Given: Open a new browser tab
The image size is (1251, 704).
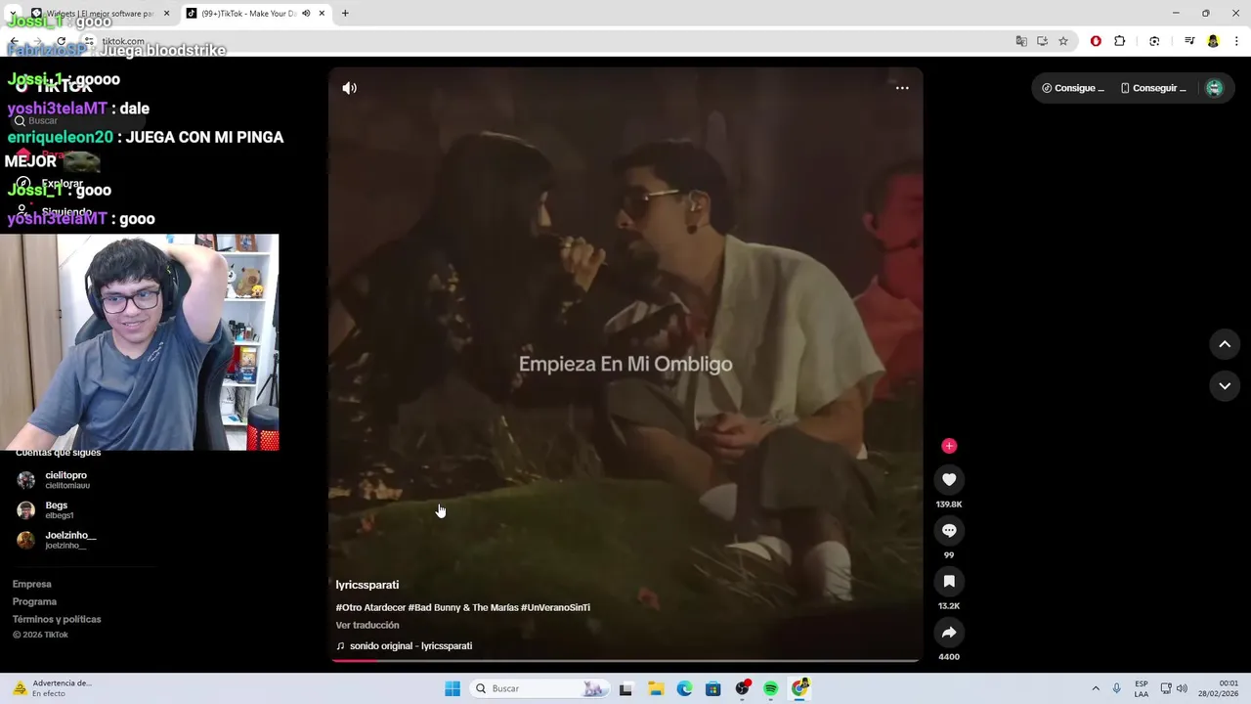Looking at the screenshot, I should click(345, 14).
